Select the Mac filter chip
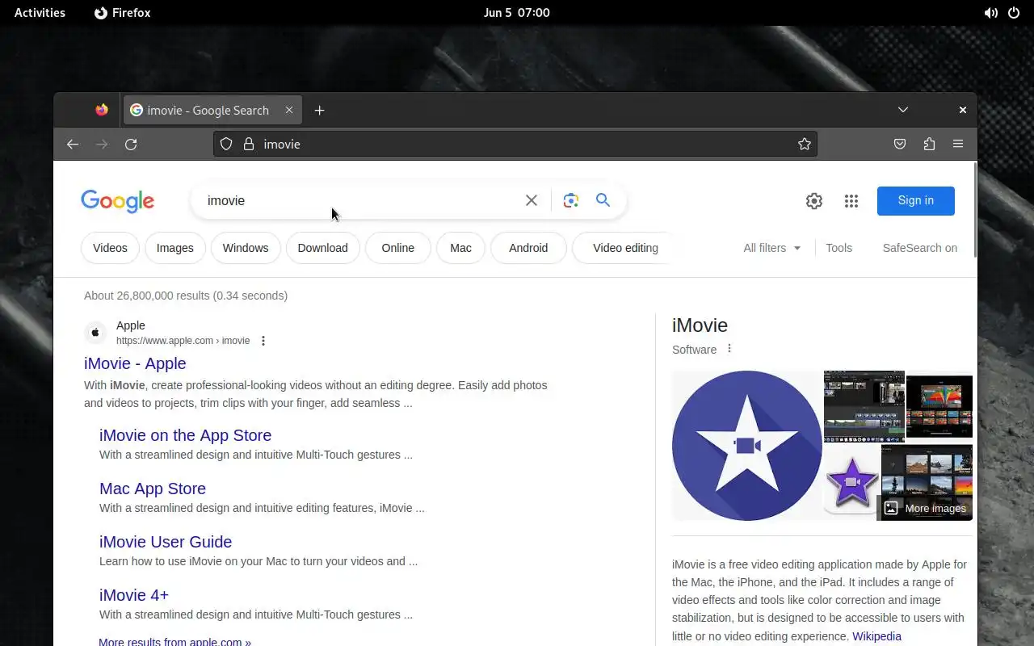Viewport: 1034px width, 646px height. pyautogui.click(x=460, y=248)
